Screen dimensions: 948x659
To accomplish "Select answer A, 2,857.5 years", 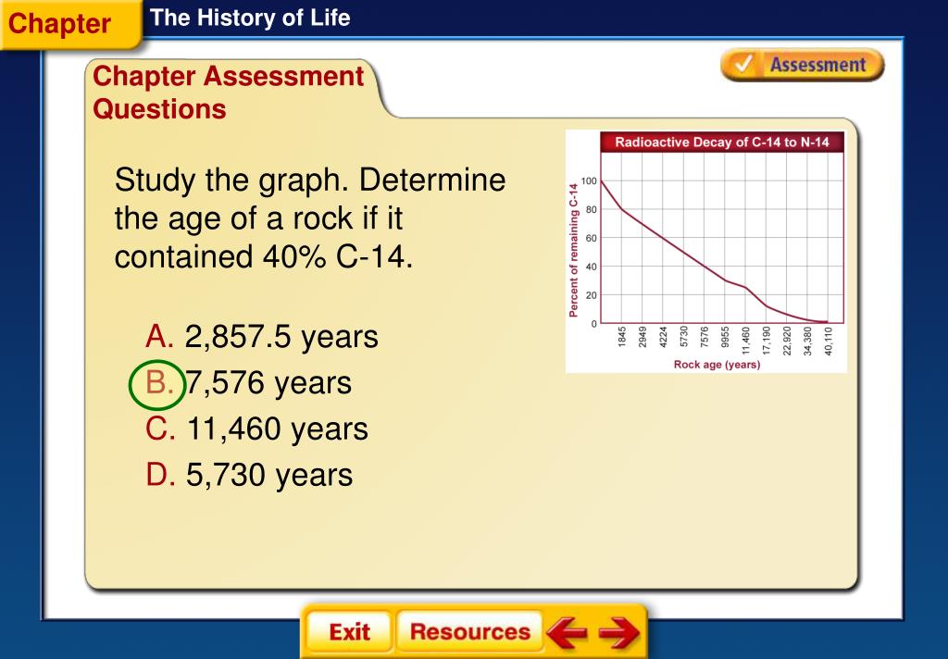I will [261, 336].
